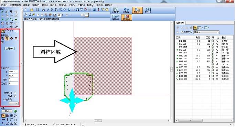Image resolution: width=235 pixels, height=127 pixels.
Task: Open the list view dropdown arrow in the tool panel
Action: 202,28
